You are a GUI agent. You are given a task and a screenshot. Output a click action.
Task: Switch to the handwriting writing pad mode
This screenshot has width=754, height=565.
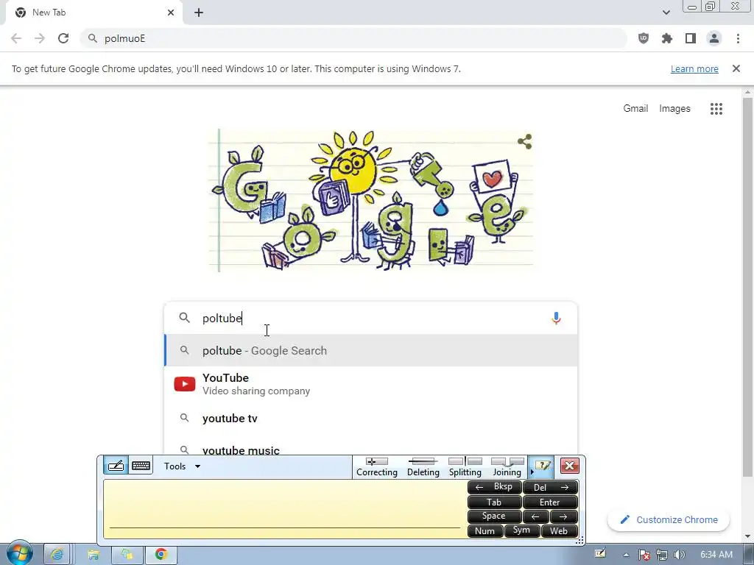[x=116, y=466]
